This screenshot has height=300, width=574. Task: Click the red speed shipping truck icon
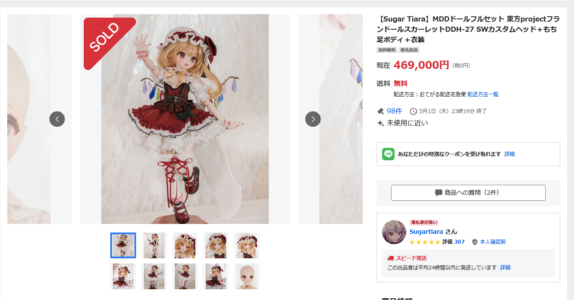pyautogui.click(x=391, y=258)
